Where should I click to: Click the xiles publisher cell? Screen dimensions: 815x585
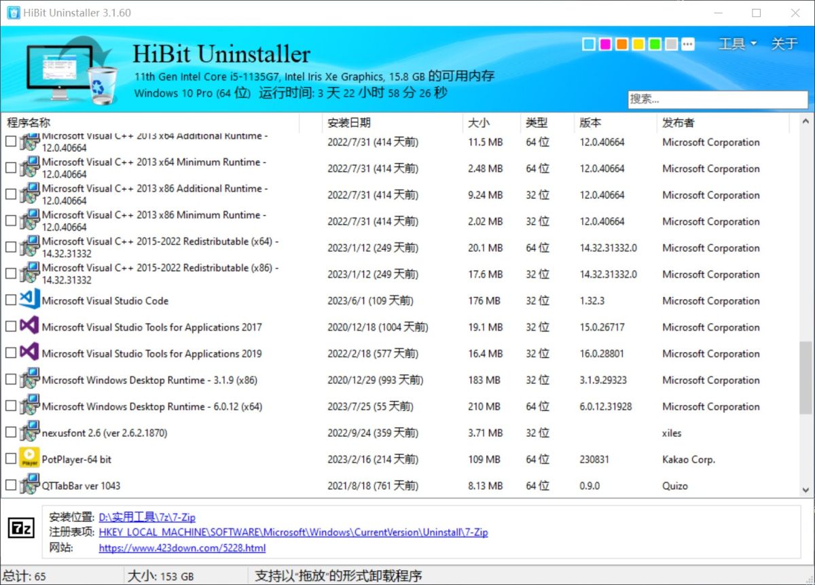[x=672, y=433]
